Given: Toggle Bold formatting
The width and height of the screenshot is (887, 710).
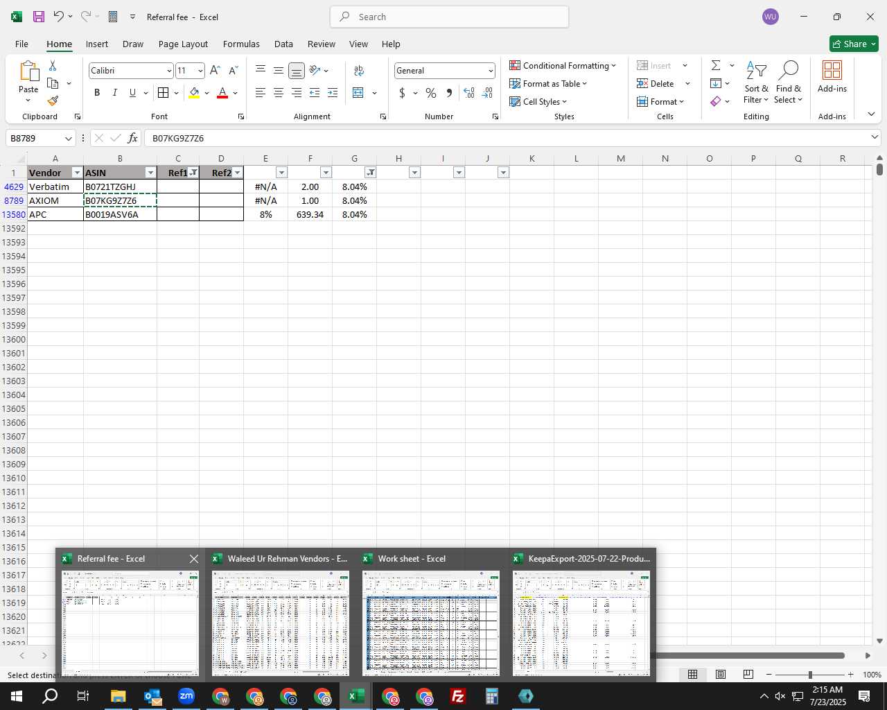Looking at the screenshot, I should pyautogui.click(x=97, y=93).
